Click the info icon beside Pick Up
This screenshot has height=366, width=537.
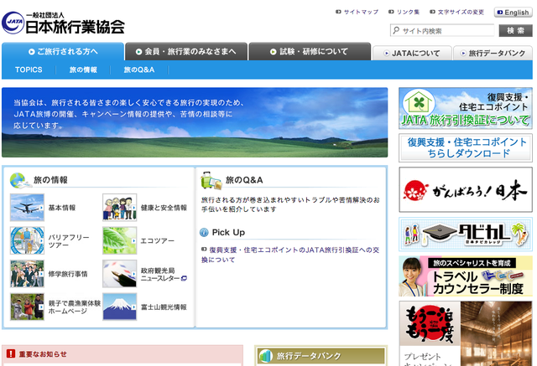pos(204,233)
